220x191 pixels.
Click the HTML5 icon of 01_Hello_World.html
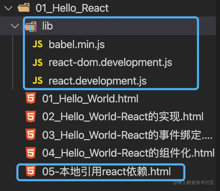coord(30,98)
